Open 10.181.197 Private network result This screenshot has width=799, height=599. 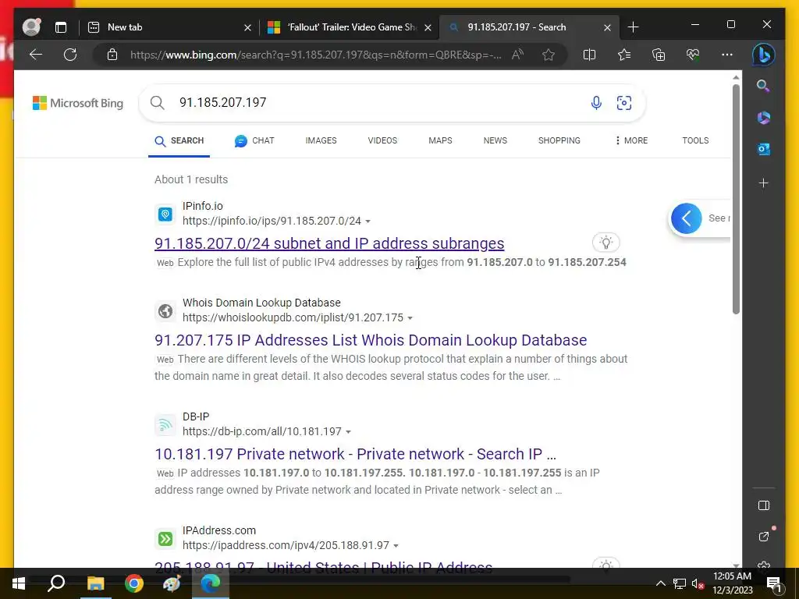pyautogui.click(x=355, y=454)
